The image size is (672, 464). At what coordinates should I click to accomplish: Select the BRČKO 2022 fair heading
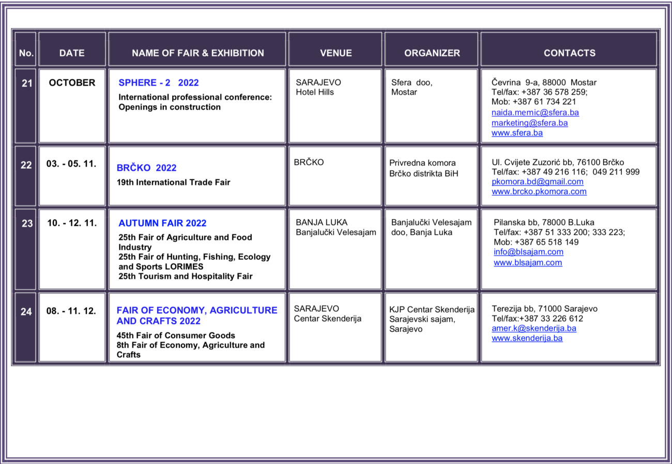coord(146,168)
